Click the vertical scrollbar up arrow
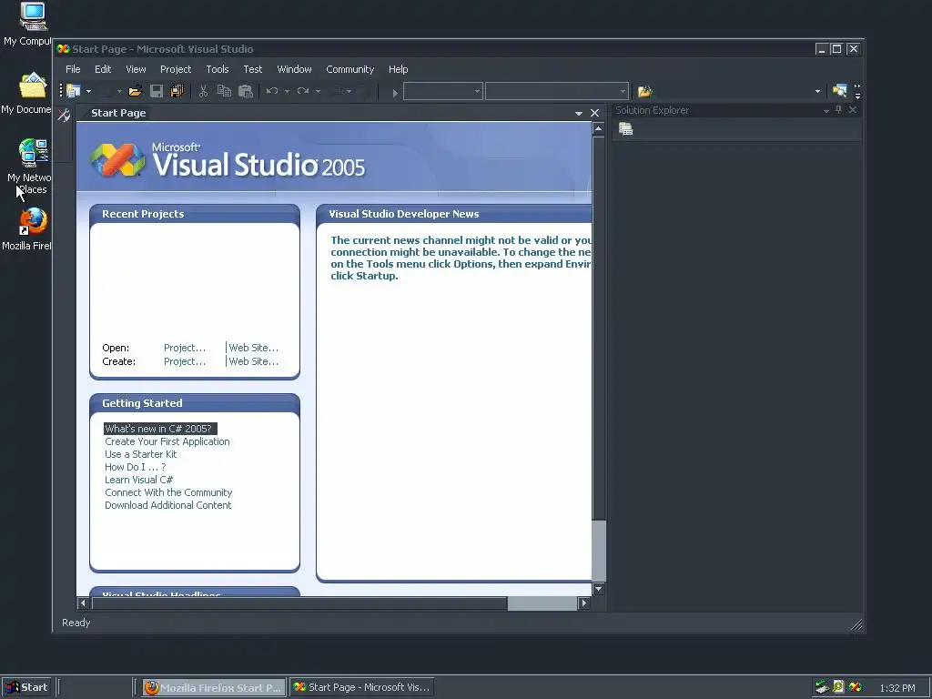 tap(599, 128)
